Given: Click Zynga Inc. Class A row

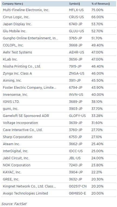Looking at the screenshot, I should pos(59,74).
